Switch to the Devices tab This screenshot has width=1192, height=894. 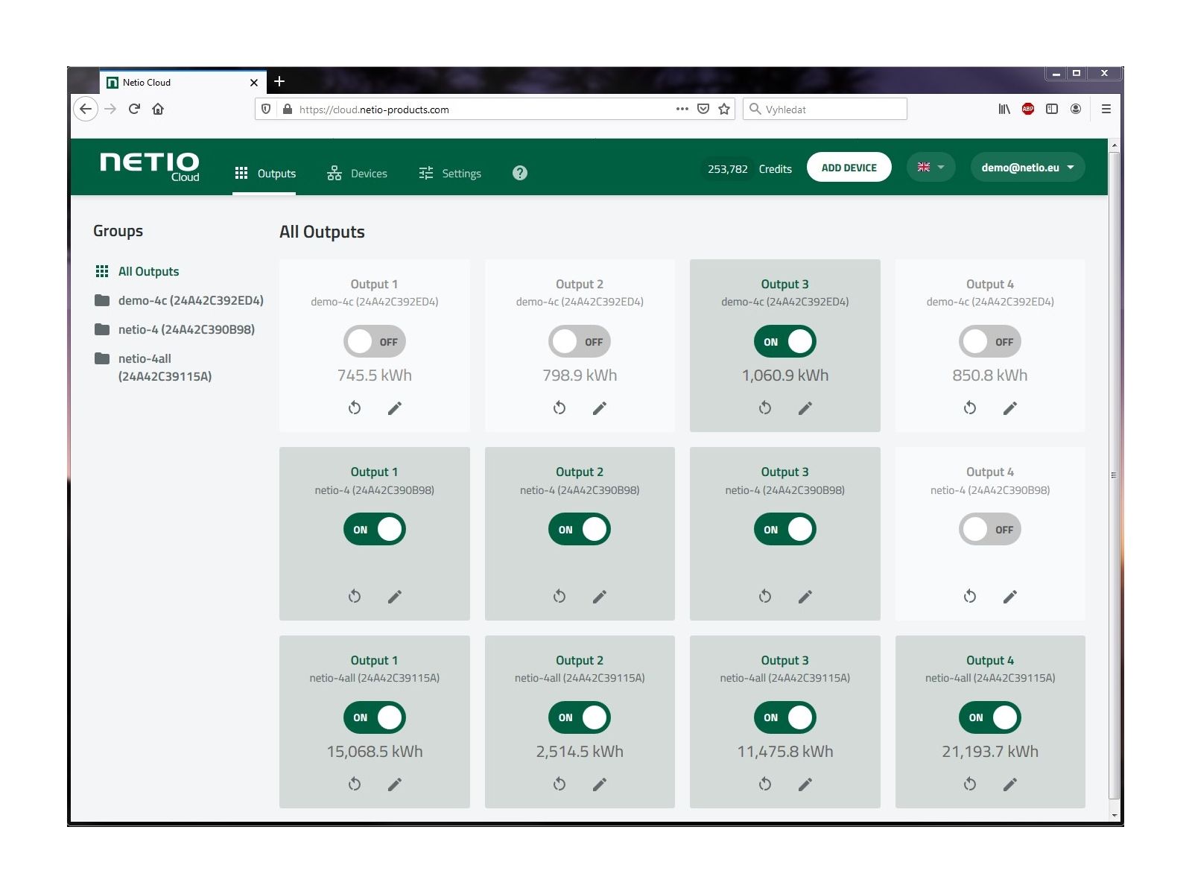[x=357, y=174]
